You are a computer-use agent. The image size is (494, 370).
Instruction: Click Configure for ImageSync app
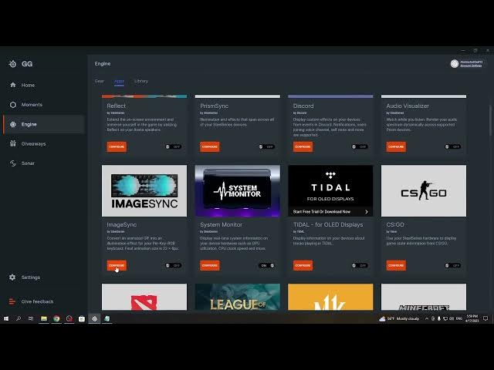pyautogui.click(x=117, y=265)
